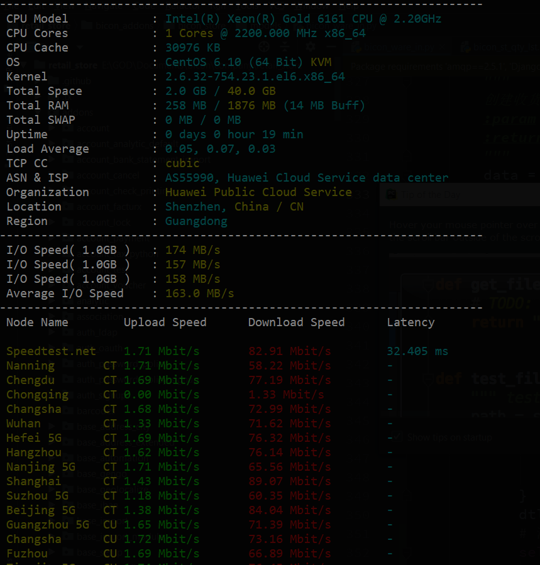Click the Tip of the Day dialog title
The height and width of the screenshot is (565, 540).
(x=431, y=195)
